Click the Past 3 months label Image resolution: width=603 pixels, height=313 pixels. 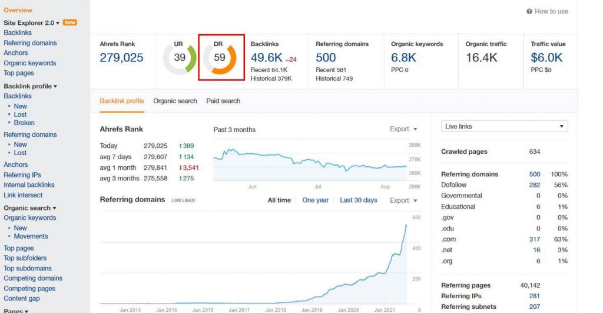[x=234, y=130]
